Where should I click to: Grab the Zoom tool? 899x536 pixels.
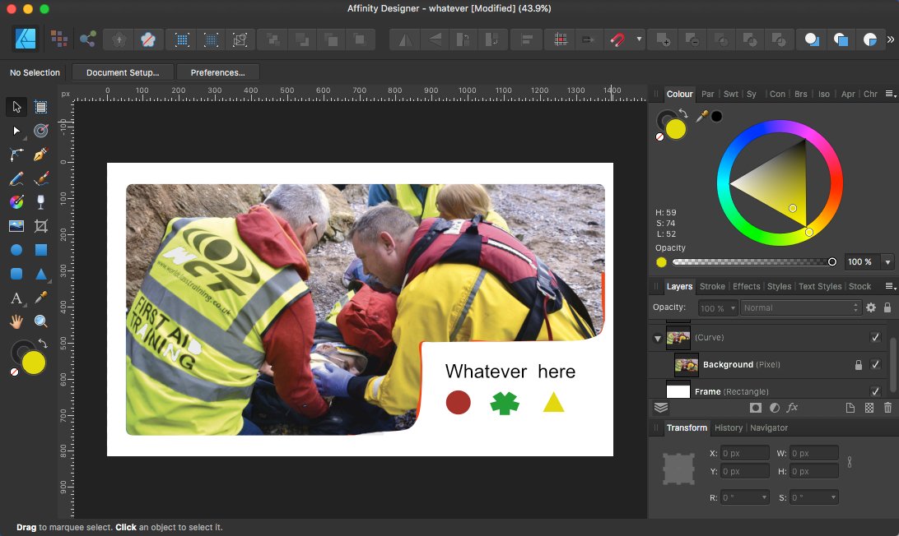tap(39, 321)
